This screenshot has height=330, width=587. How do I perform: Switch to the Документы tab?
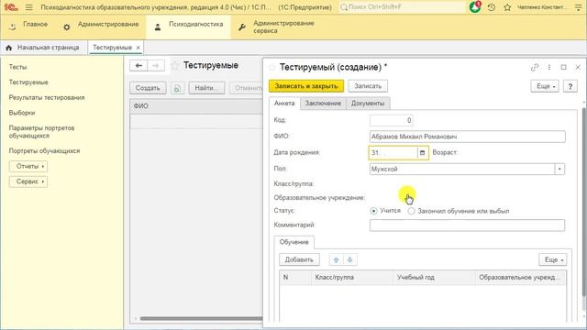368,104
